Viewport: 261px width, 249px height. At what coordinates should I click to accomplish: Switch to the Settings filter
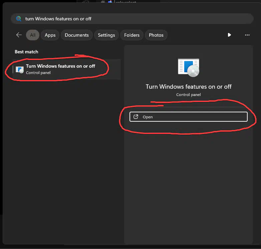pyautogui.click(x=106, y=35)
